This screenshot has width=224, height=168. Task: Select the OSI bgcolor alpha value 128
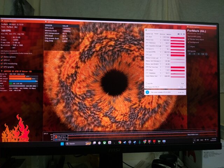point(203,54)
